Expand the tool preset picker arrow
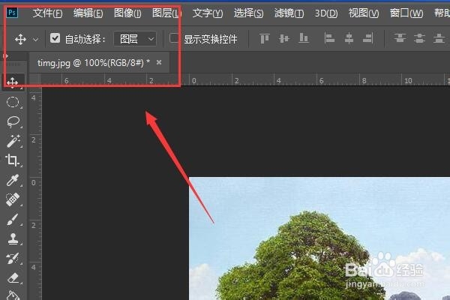The image size is (450, 300). point(35,39)
